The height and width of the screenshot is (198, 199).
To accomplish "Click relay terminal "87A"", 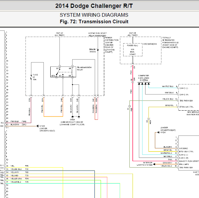I will pos(53,76).
